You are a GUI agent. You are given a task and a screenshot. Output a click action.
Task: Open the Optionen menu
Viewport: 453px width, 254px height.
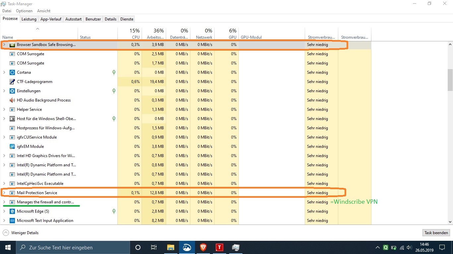pos(24,11)
